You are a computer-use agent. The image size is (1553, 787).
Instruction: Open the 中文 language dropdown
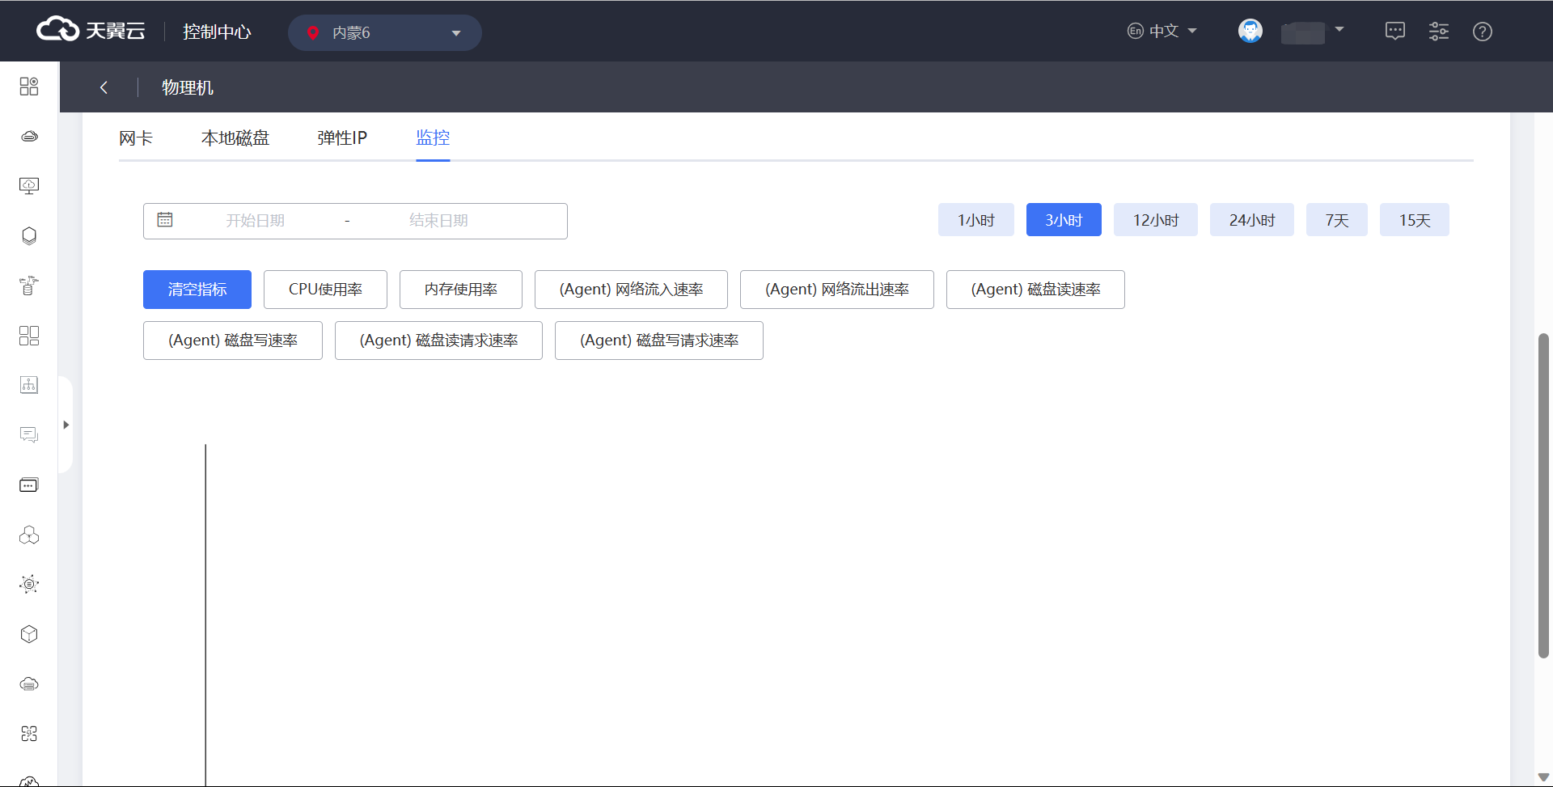pyautogui.click(x=1162, y=32)
